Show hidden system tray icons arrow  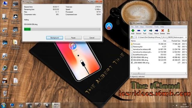pos(173,105)
